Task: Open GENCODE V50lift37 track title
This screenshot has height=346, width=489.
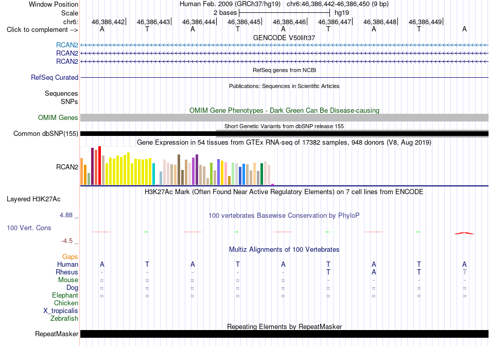Action: [284, 38]
